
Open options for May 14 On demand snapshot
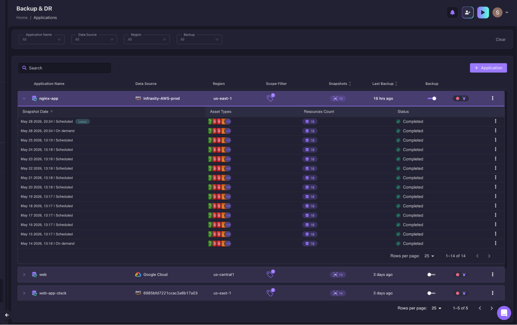point(496,243)
